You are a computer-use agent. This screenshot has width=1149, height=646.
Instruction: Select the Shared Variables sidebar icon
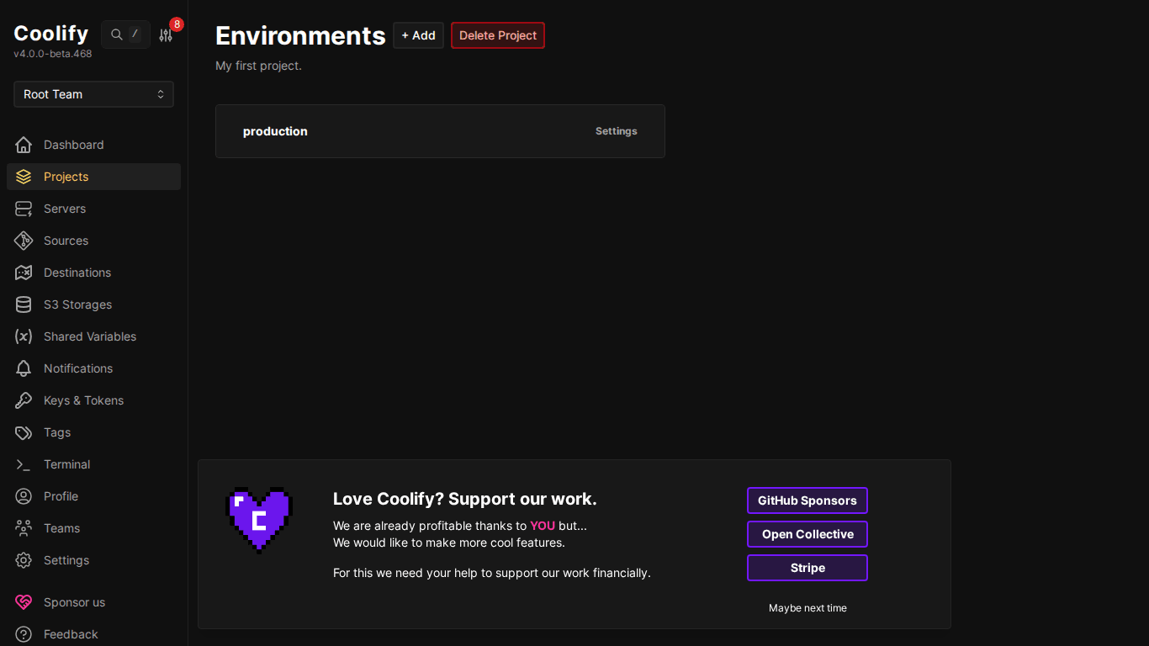coord(24,336)
